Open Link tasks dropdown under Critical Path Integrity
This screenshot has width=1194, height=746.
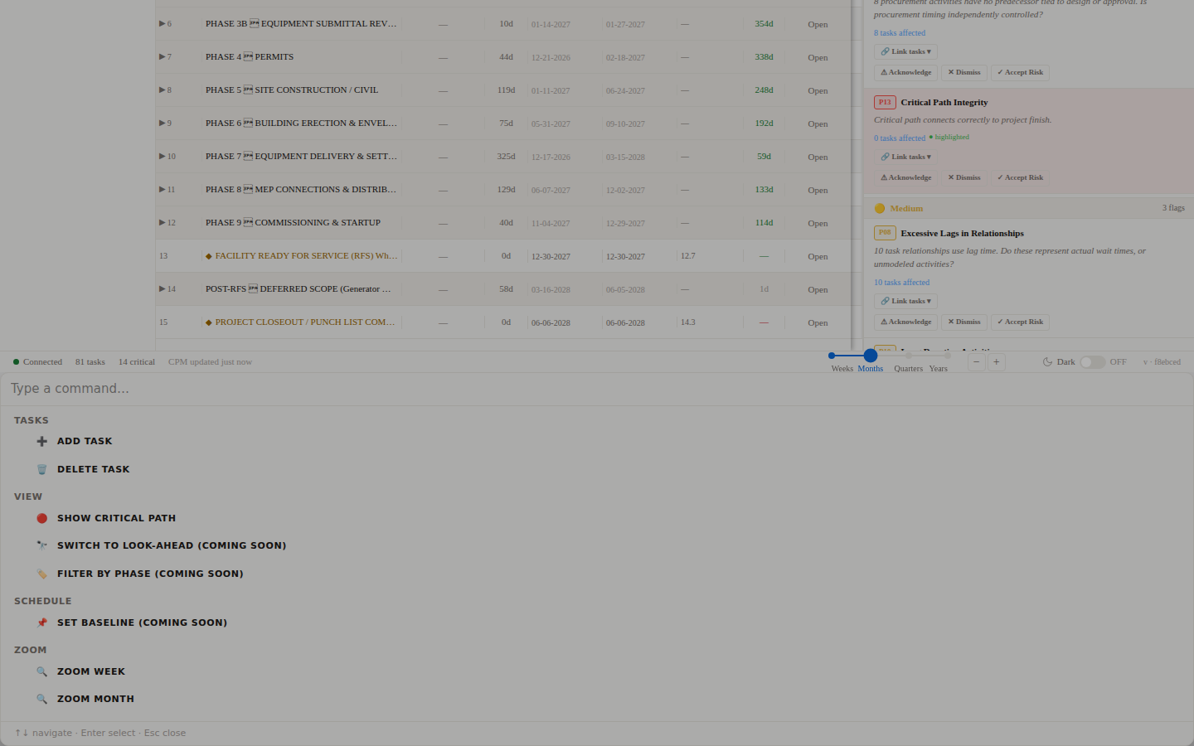905,157
